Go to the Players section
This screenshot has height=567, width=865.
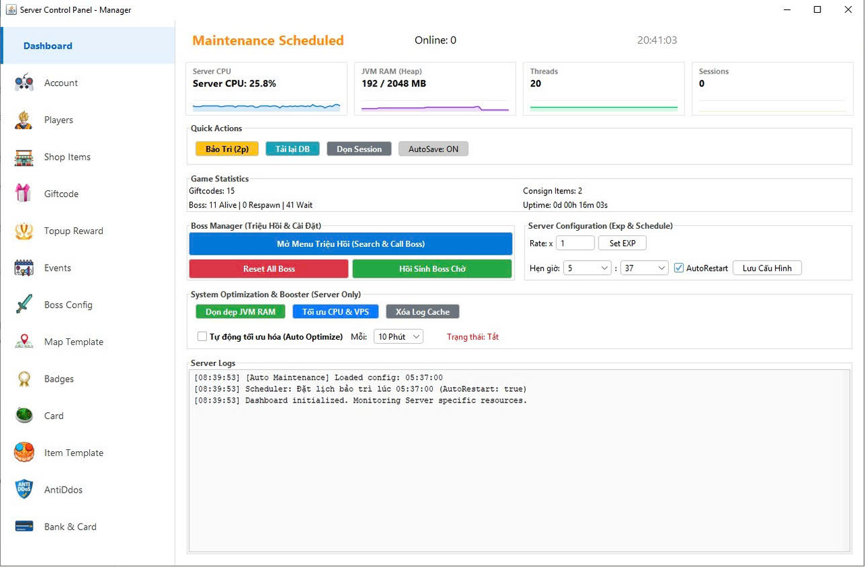(88, 120)
